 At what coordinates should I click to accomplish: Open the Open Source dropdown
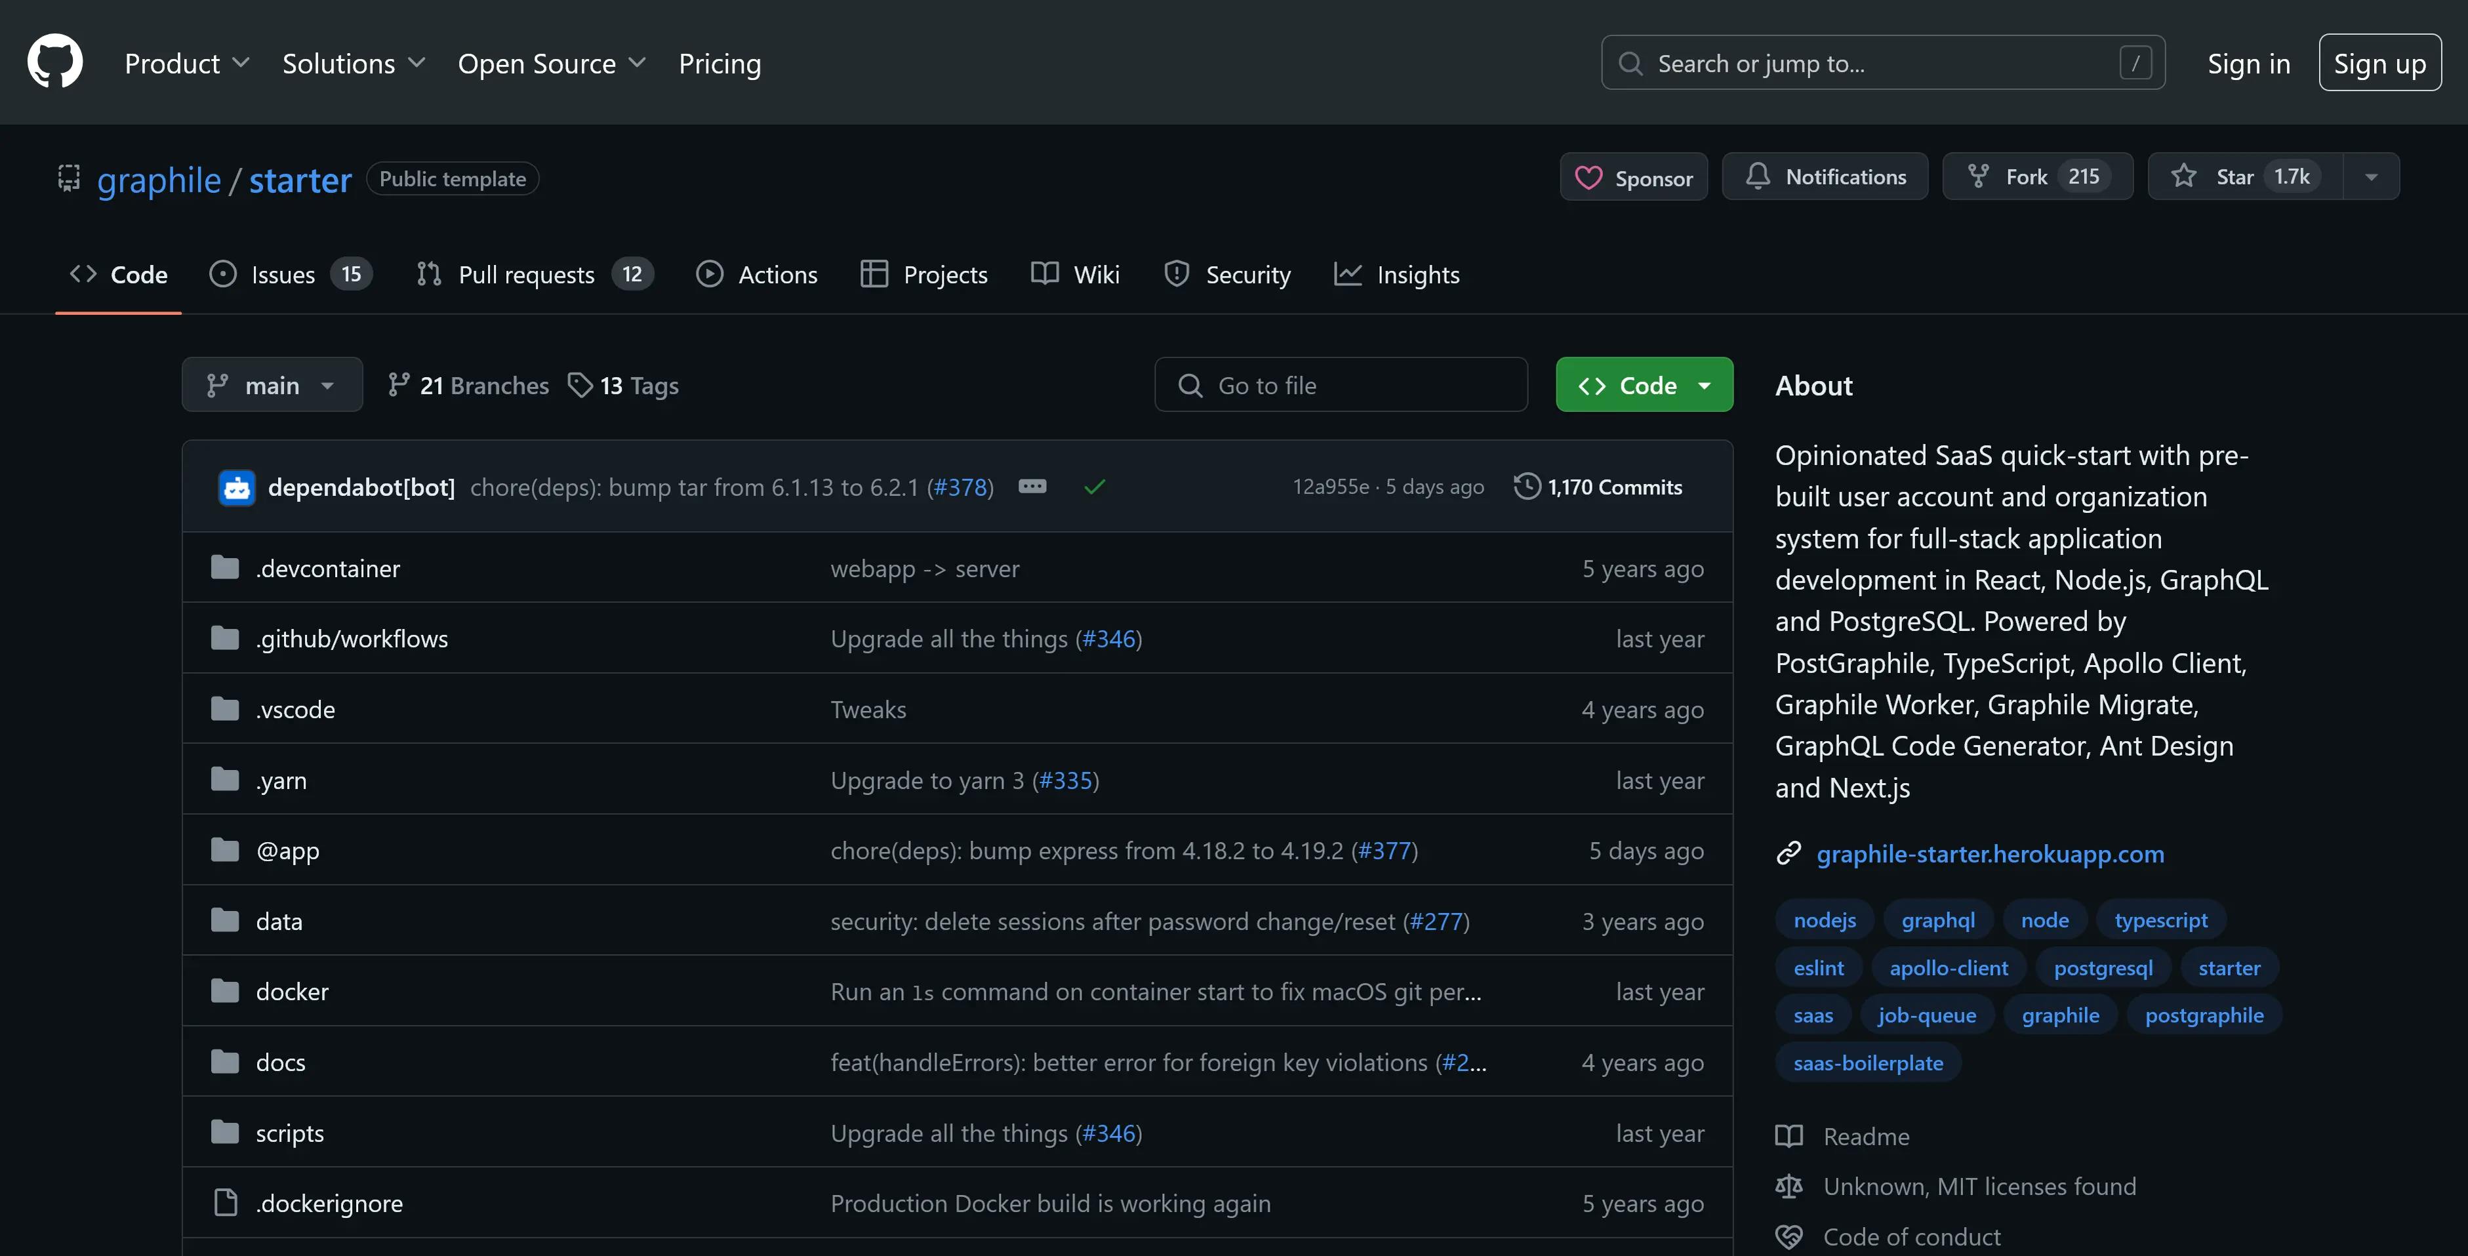click(x=552, y=63)
